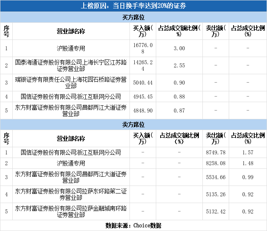
Task: Click the percentage value 2.55
Action: pos(179,65)
